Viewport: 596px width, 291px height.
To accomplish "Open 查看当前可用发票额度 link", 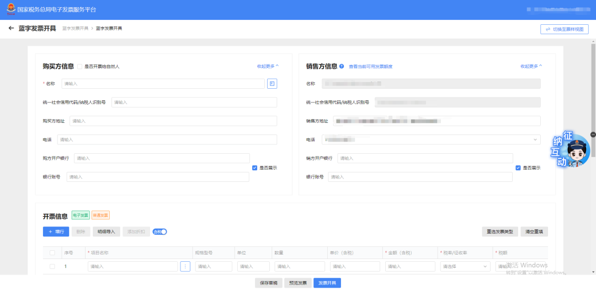I will coord(370,66).
